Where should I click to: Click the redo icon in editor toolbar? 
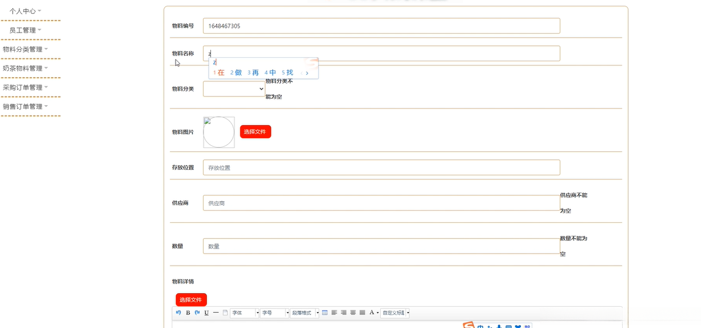tap(197, 313)
